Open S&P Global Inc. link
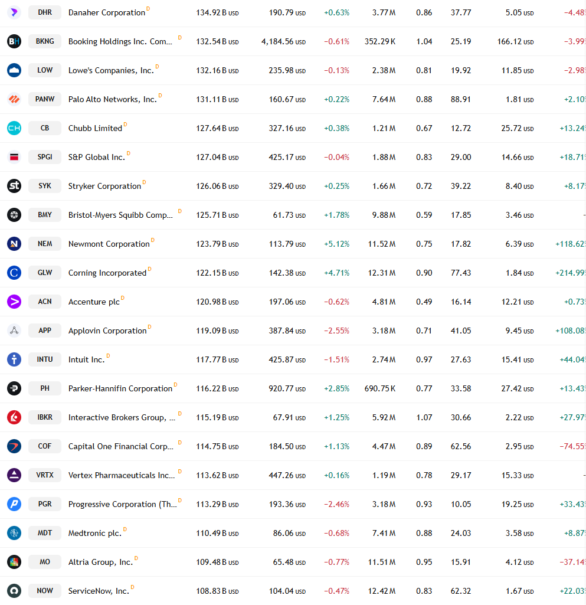The width and height of the screenshot is (586, 605). click(x=97, y=158)
